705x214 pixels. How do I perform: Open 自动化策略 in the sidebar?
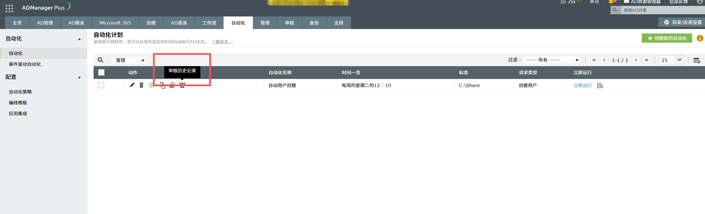point(20,92)
